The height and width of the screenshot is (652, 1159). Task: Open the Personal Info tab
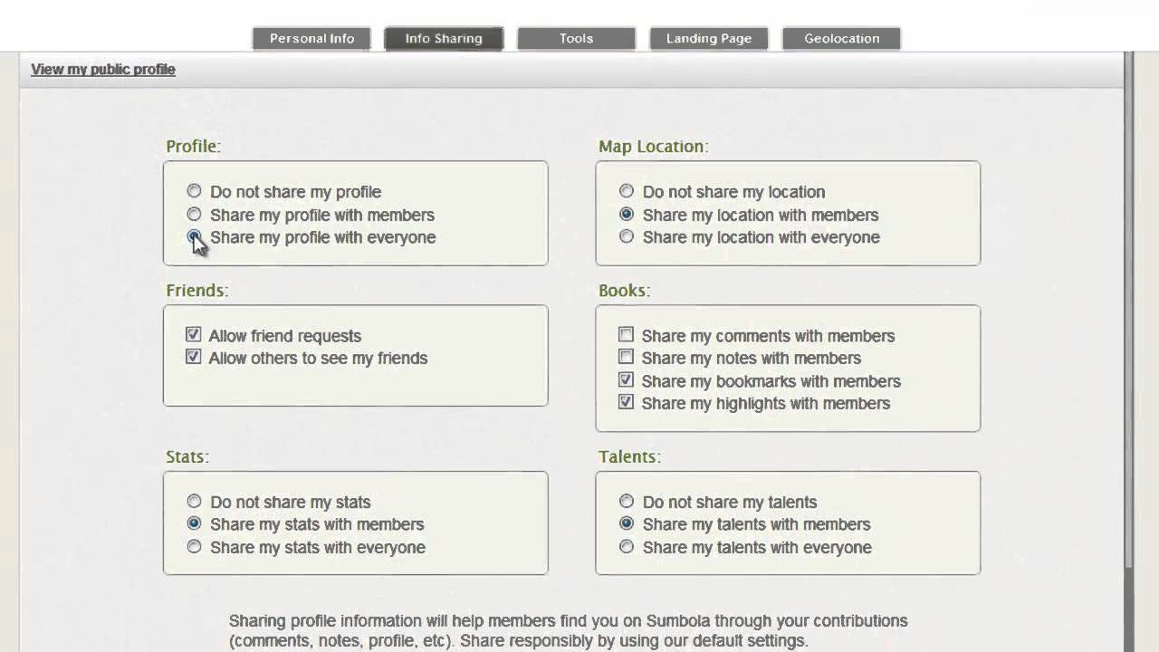(311, 38)
